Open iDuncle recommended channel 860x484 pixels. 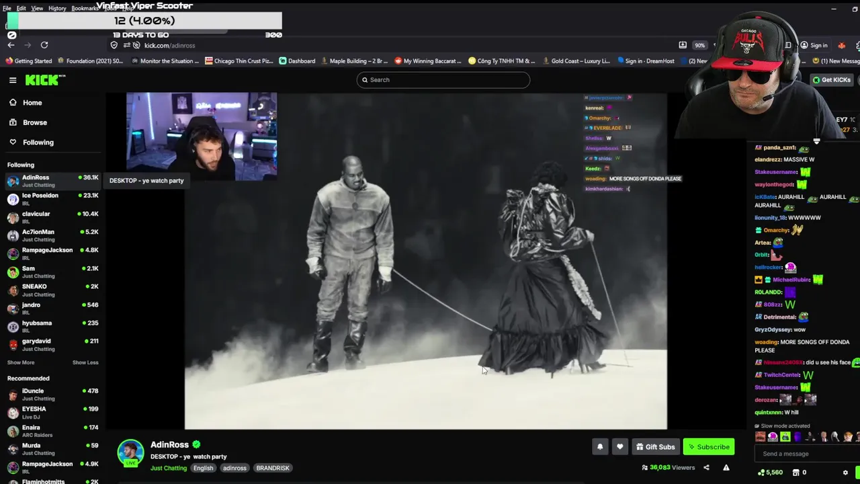coord(52,395)
